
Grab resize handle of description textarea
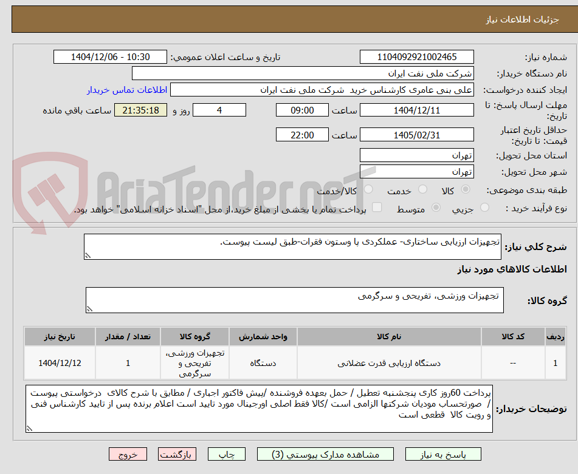point(88,256)
